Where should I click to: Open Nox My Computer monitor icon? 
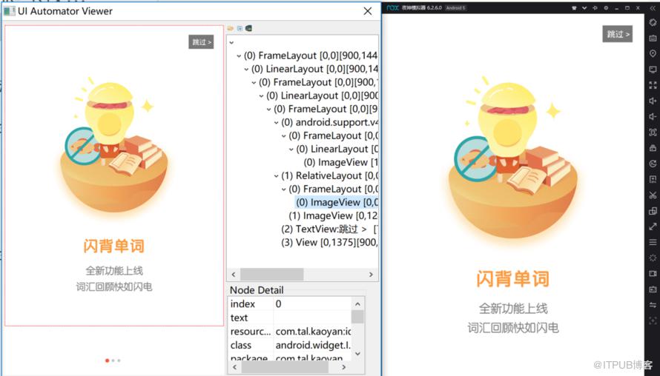point(653,70)
